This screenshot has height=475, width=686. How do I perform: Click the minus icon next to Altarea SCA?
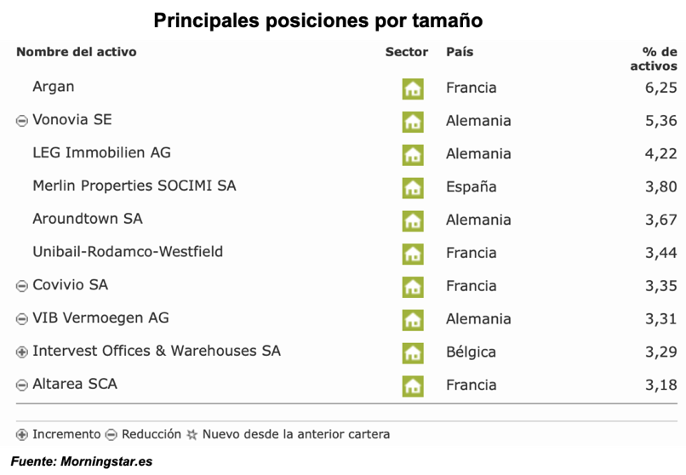pyautogui.click(x=22, y=386)
